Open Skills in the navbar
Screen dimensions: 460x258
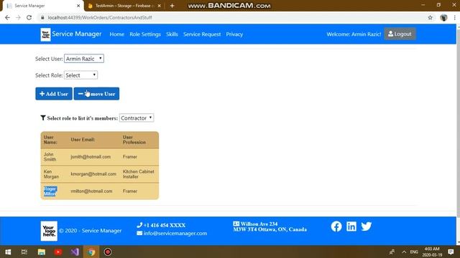click(172, 34)
